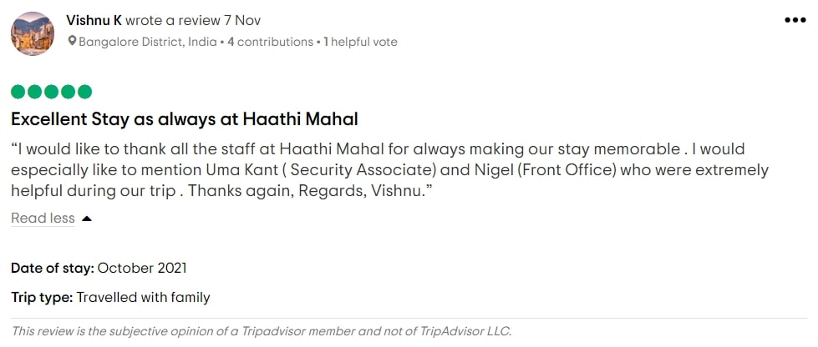Screen dimensions: 818x347
Task: Open the Vishnu K reviewer name link
Action: coord(94,20)
